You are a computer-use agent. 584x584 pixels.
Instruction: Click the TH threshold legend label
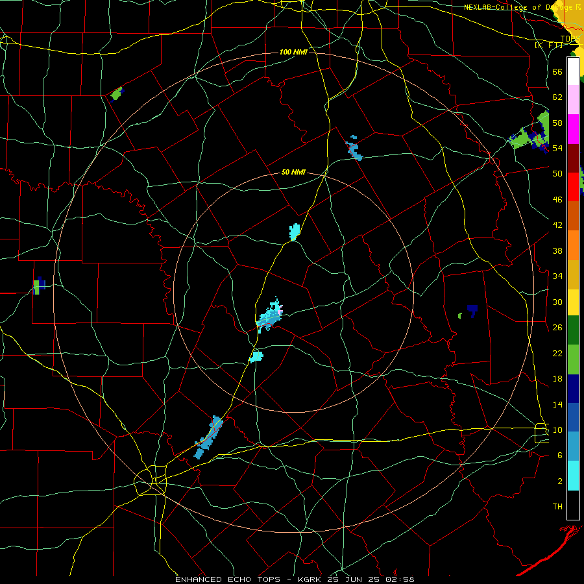tap(557, 507)
